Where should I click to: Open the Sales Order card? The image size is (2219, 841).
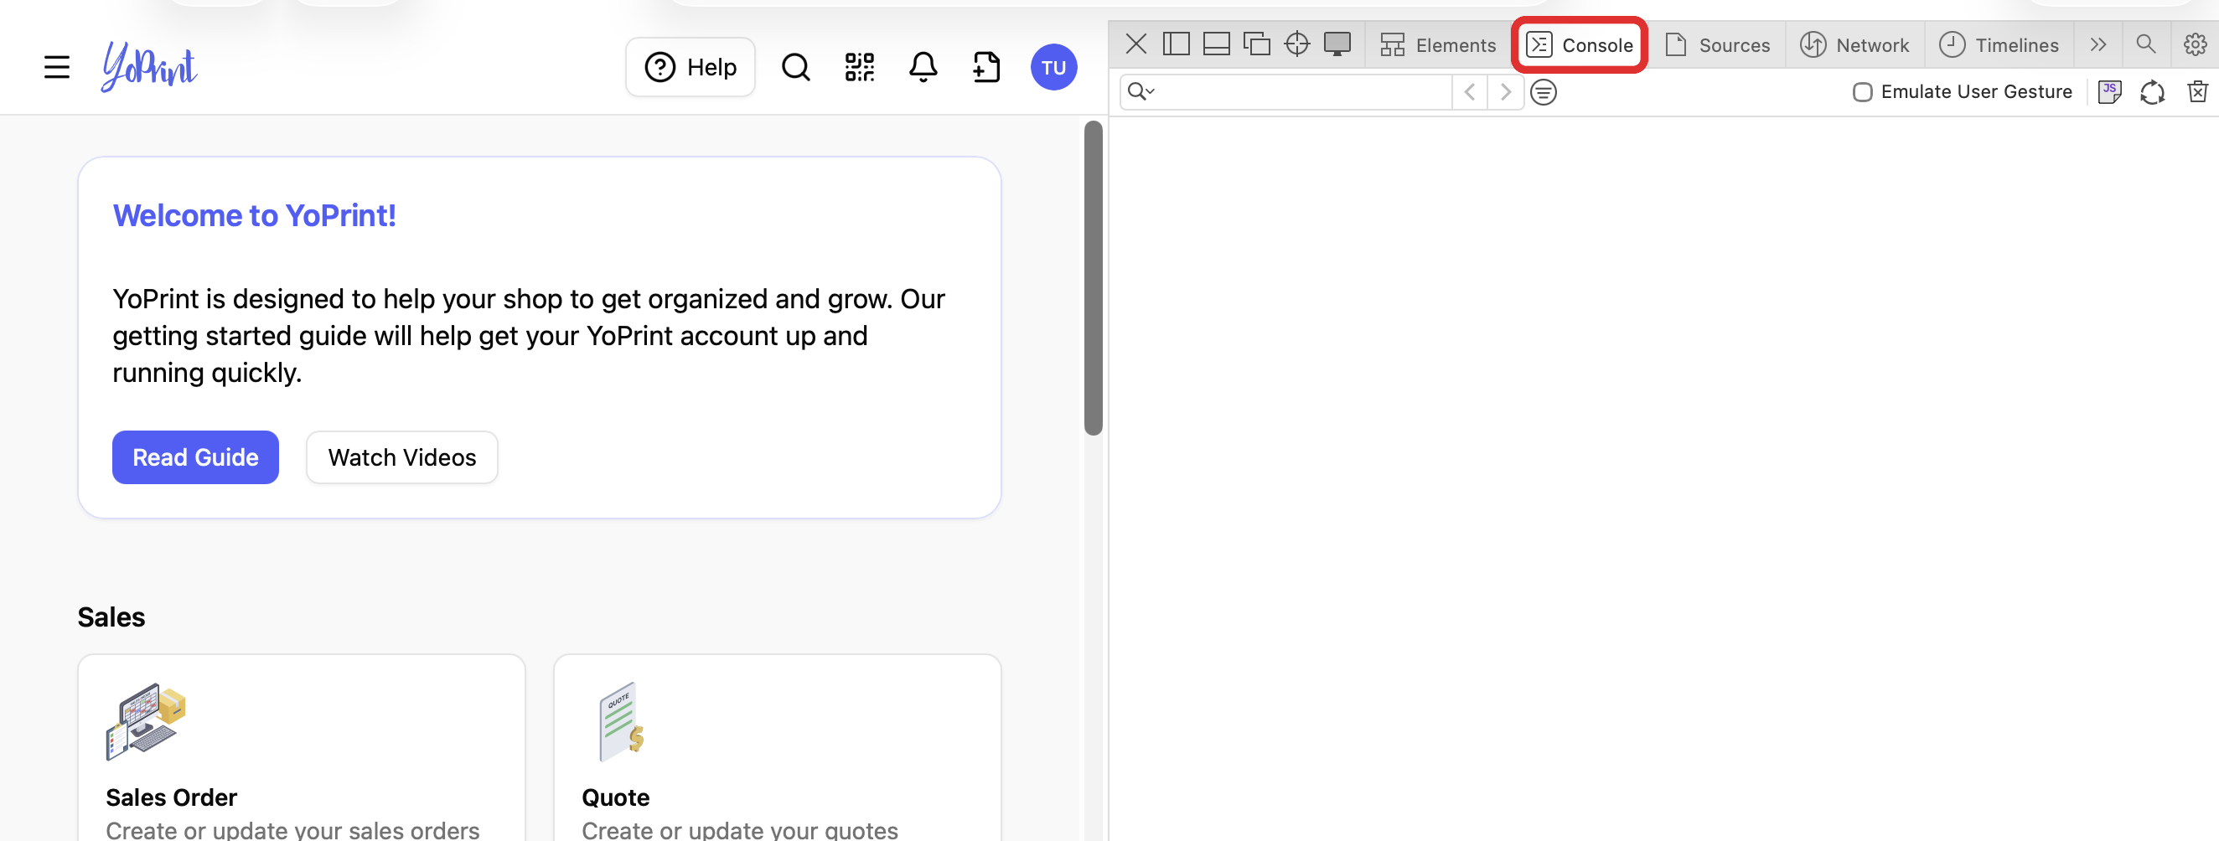pos(302,747)
